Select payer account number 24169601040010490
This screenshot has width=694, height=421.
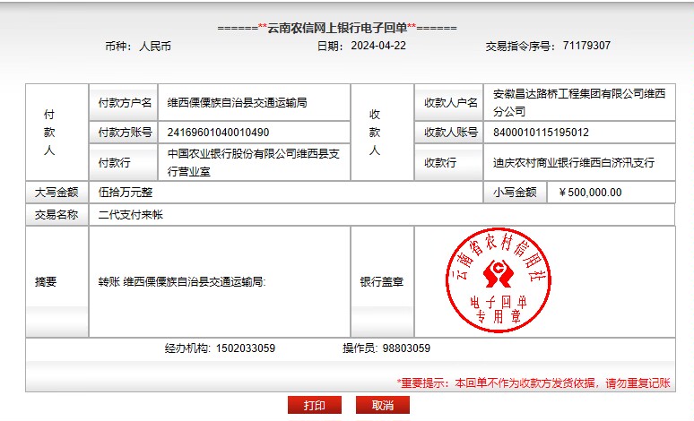(218, 133)
